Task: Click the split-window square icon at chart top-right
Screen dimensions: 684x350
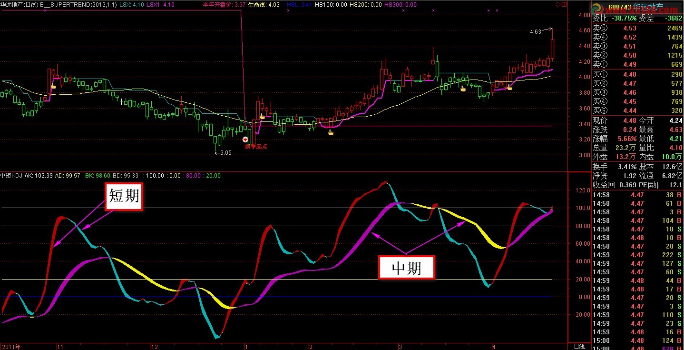Action: coord(564,5)
